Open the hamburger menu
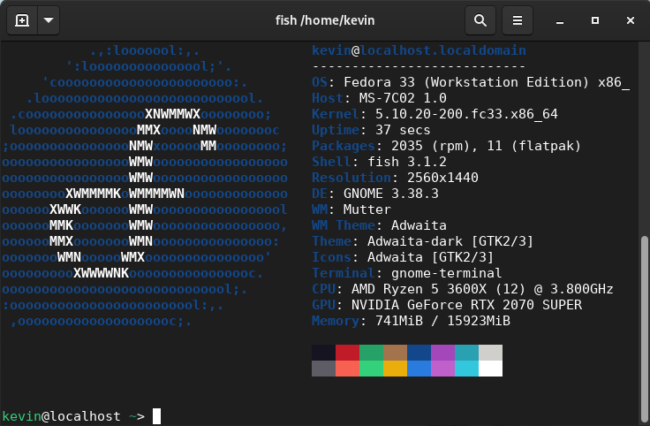 [x=517, y=20]
